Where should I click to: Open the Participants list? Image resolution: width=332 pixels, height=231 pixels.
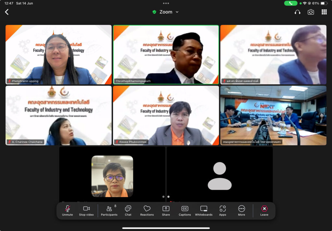109,211
